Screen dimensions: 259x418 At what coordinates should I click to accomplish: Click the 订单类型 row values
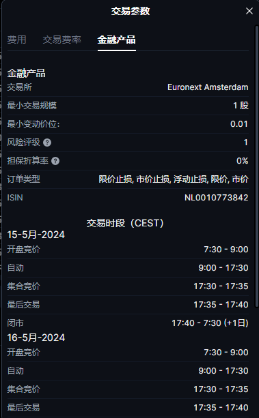(x=174, y=179)
